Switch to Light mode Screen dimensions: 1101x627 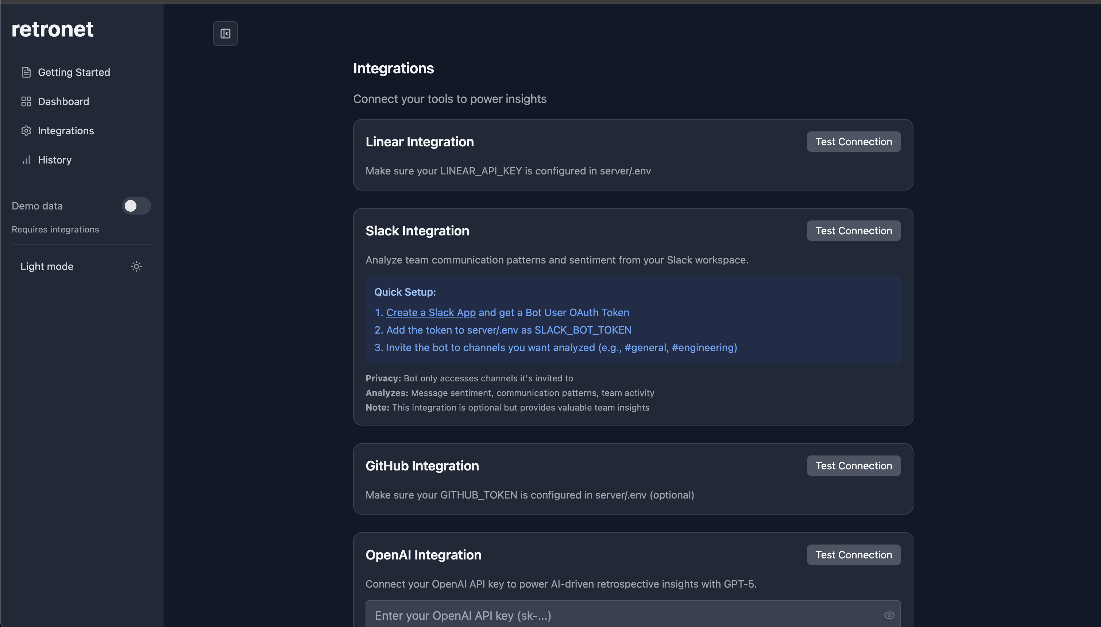47,266
